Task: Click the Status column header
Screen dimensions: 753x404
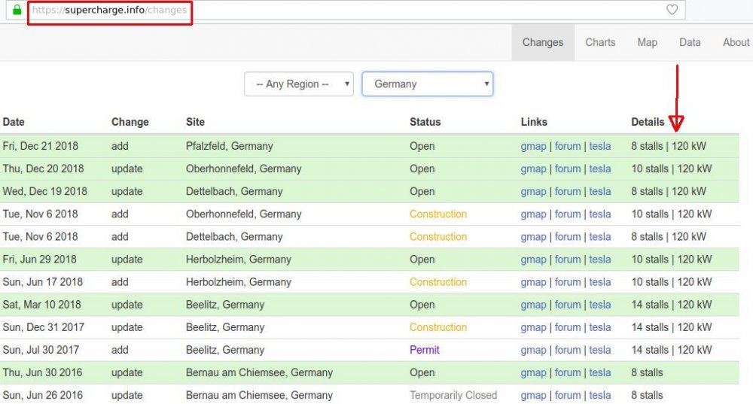Action: pyautogui.click(x=425, y=122)
